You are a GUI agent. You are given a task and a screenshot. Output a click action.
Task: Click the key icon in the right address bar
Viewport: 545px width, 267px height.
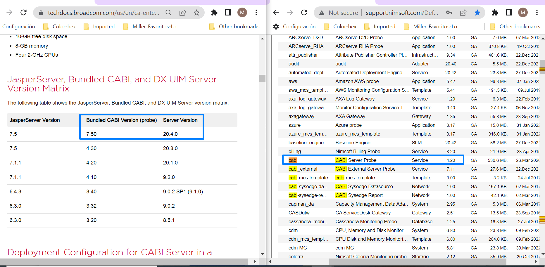[449, 13]
